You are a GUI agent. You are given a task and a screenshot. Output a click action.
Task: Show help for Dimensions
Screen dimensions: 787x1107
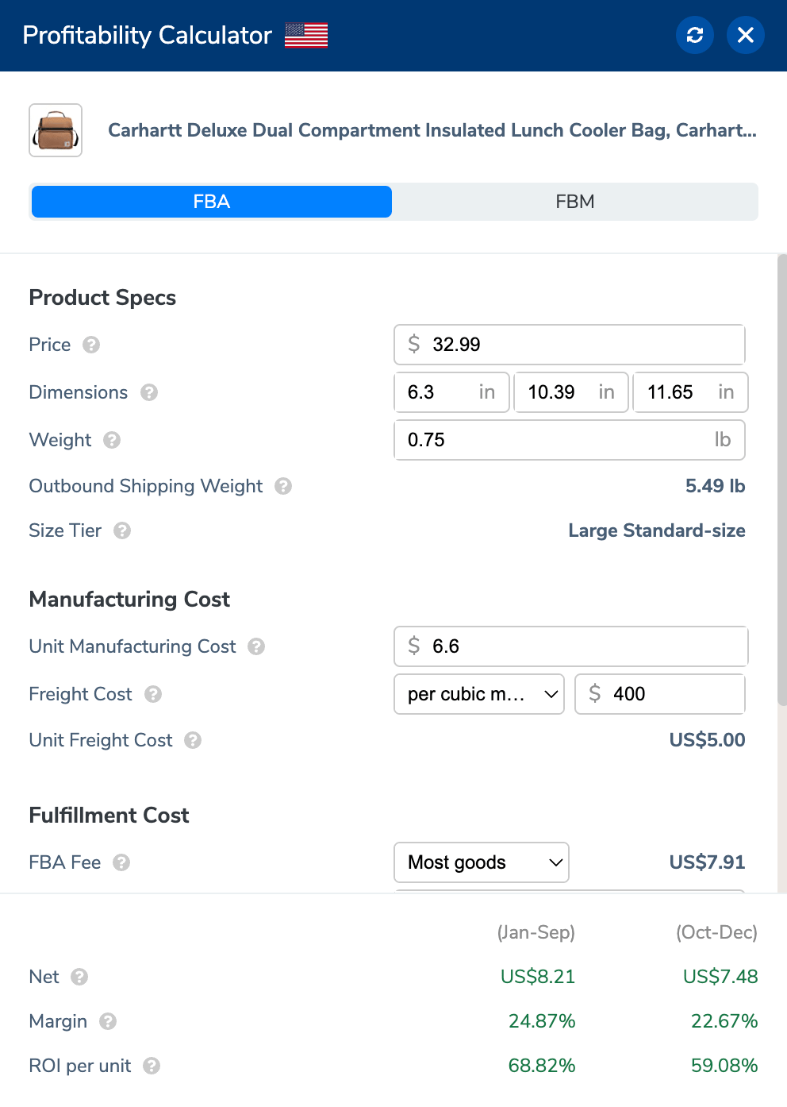149,392
